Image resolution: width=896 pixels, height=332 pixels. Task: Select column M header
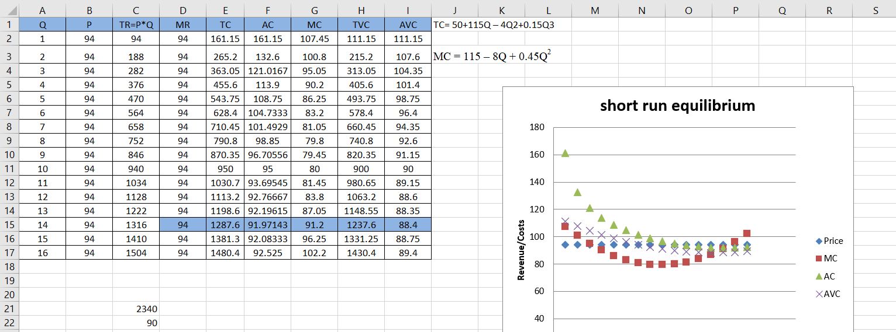click(595, 10)
